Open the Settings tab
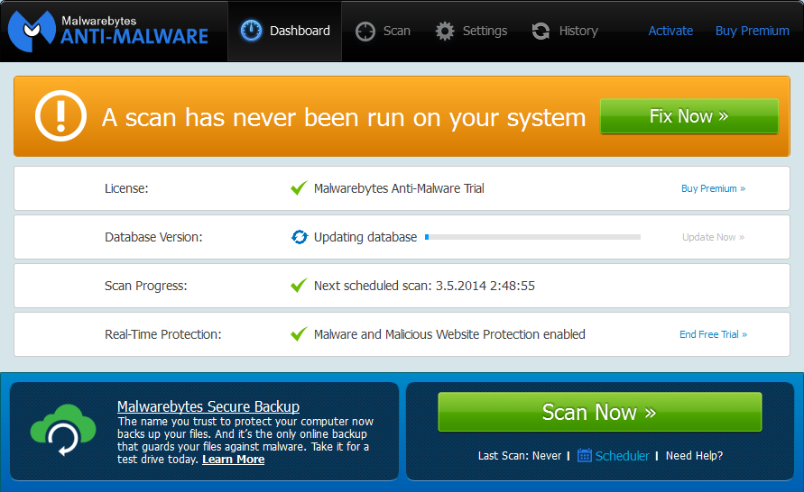 (471, 31)
